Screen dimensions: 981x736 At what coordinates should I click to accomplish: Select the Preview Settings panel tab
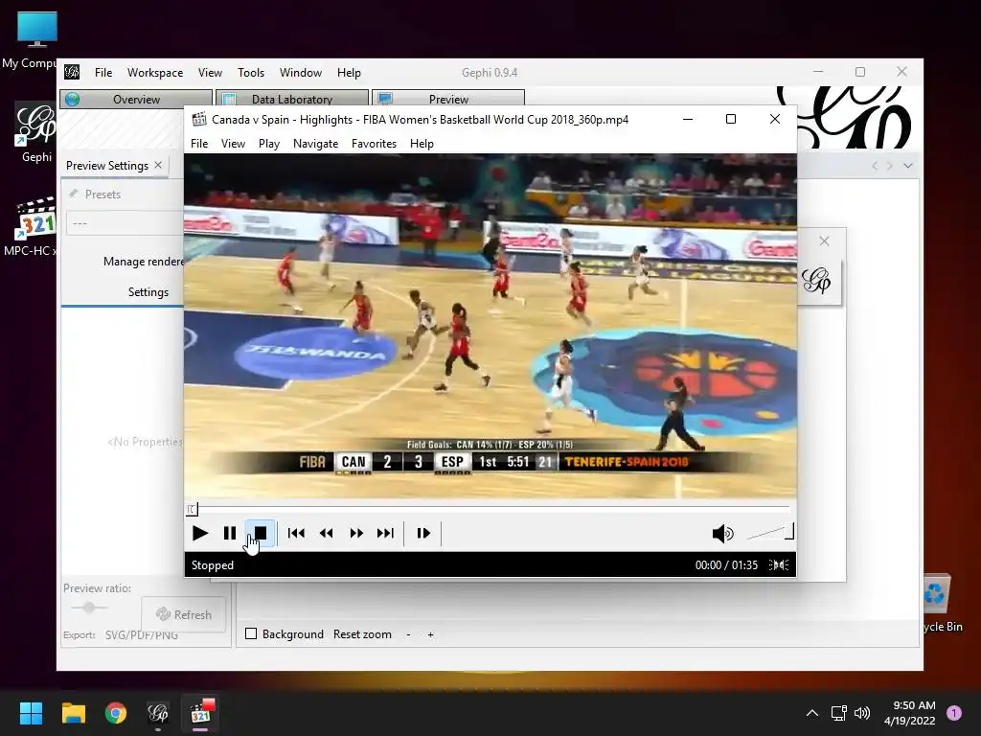[x=107, y=165]
